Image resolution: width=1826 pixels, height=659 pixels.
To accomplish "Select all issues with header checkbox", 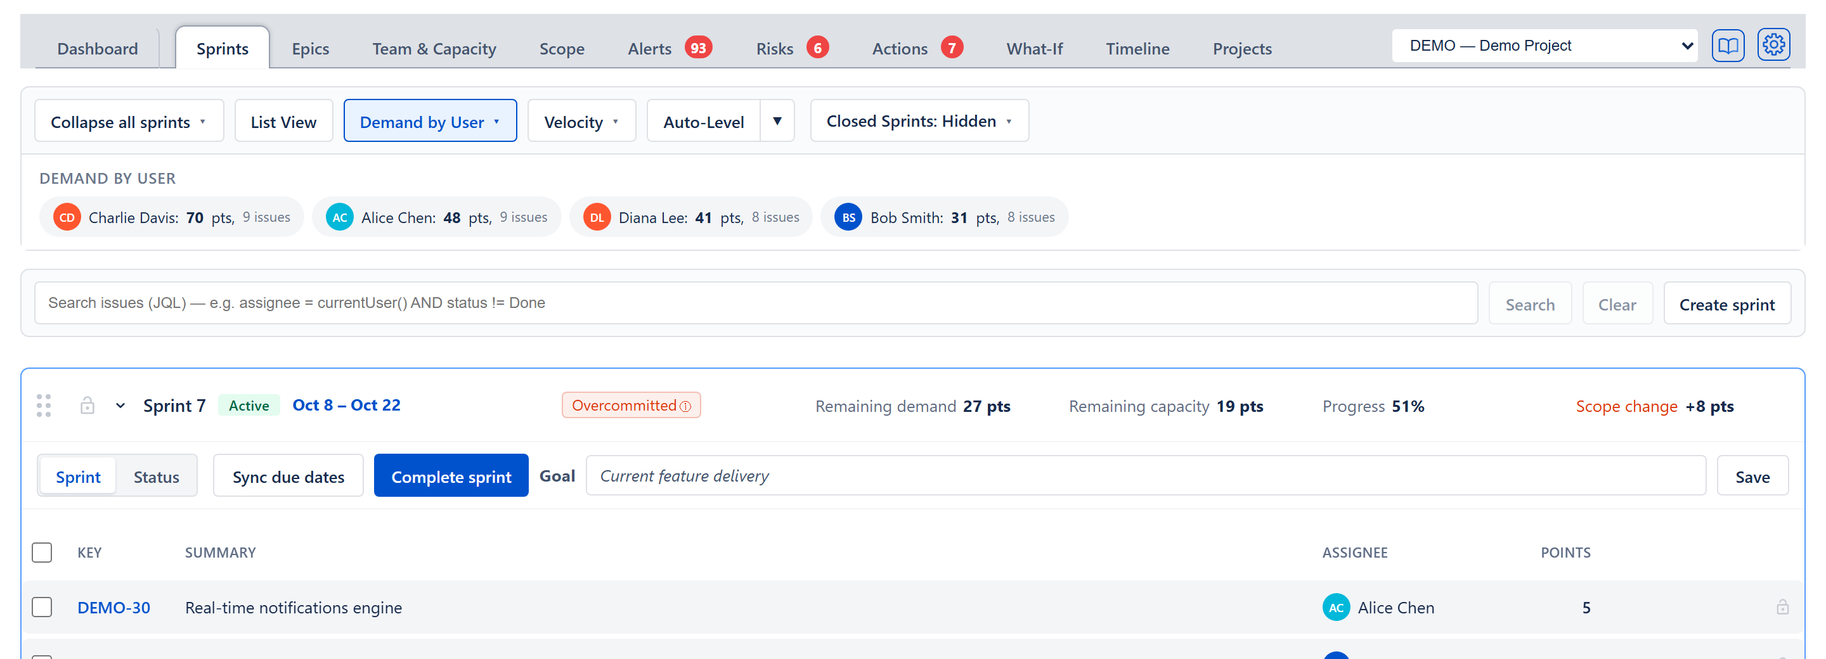I will coord(42,552).
